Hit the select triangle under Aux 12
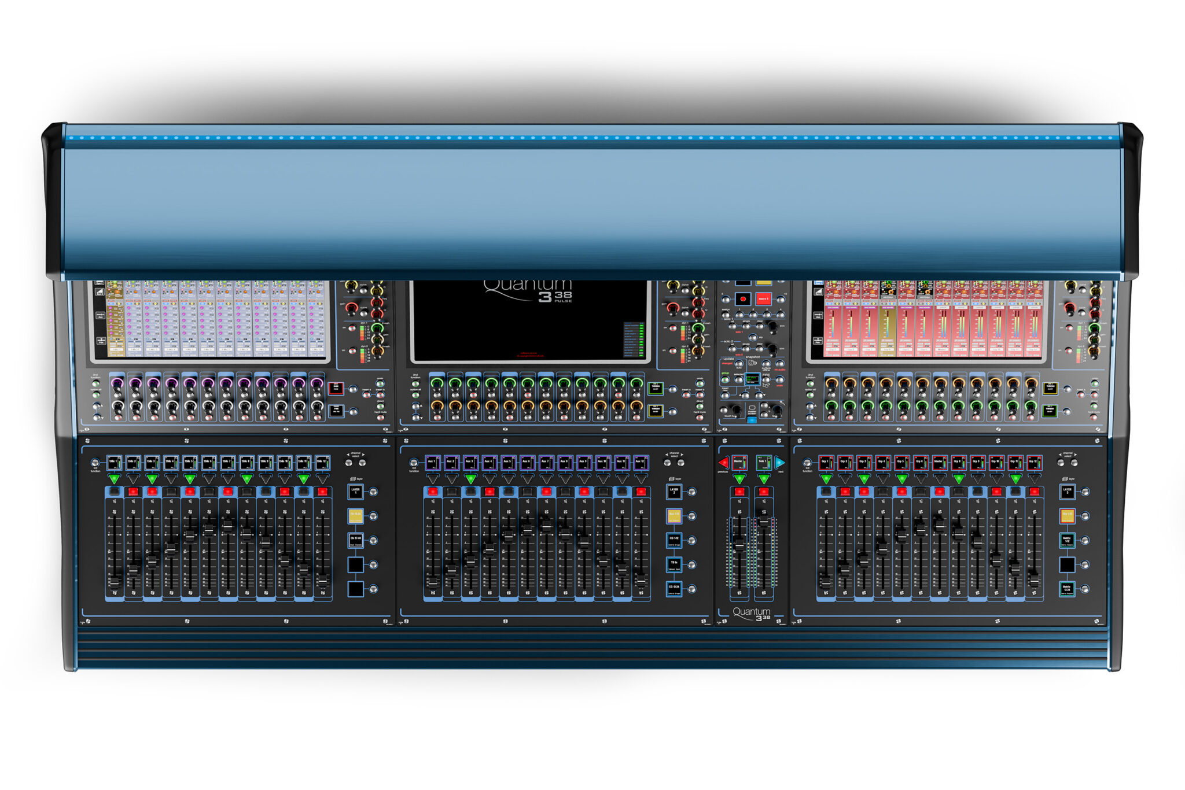Image resolution: width=1185 pixels, height=790 pixels. point(641,479)
